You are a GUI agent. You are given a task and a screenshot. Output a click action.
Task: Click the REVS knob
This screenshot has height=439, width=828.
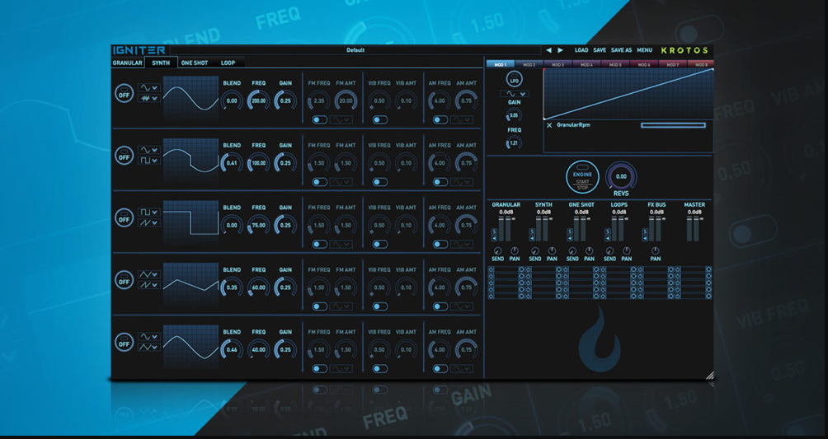(x=621, y=176)
